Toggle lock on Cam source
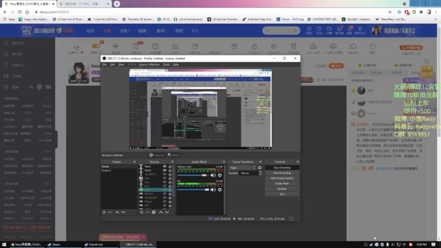 point(170,178)
